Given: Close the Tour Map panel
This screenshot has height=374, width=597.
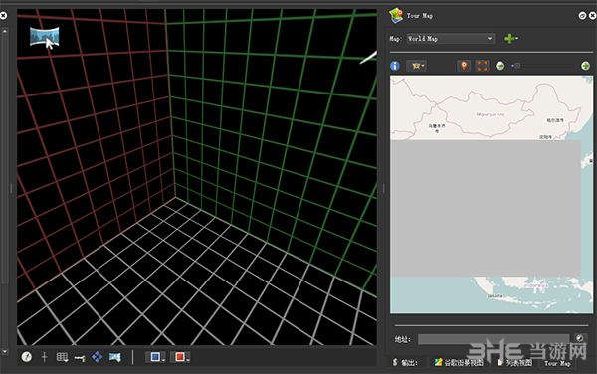Looking at the screenshot, I should 592,16.
